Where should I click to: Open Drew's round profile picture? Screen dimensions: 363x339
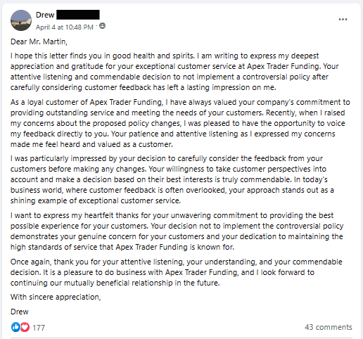tap(21, 20)
